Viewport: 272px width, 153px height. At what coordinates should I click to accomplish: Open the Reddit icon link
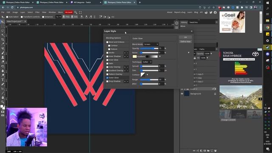coord(206,12)
